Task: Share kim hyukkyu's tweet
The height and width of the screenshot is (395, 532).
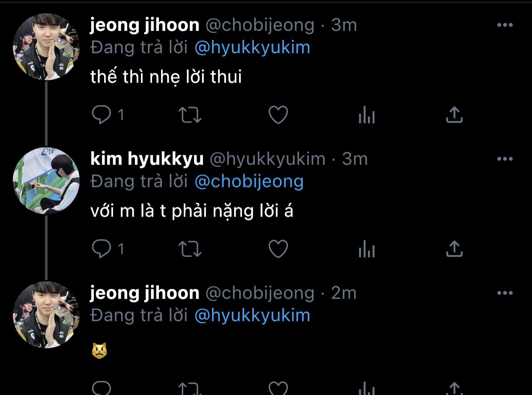Action: pyautogui.click(x=454, y=248)
